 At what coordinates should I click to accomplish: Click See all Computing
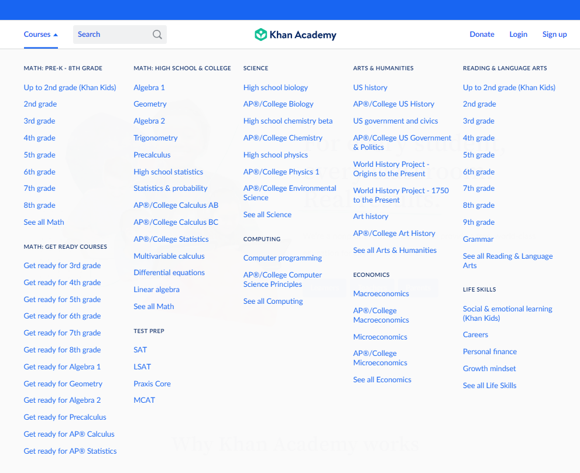273,301
